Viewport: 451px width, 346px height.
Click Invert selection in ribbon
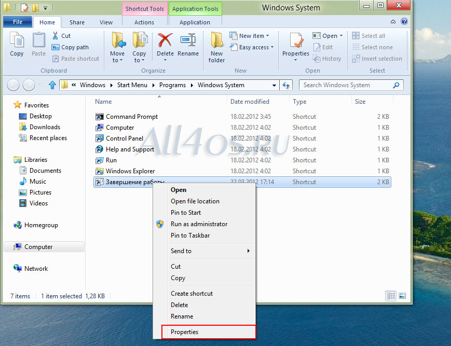click(x=377, y=59)
